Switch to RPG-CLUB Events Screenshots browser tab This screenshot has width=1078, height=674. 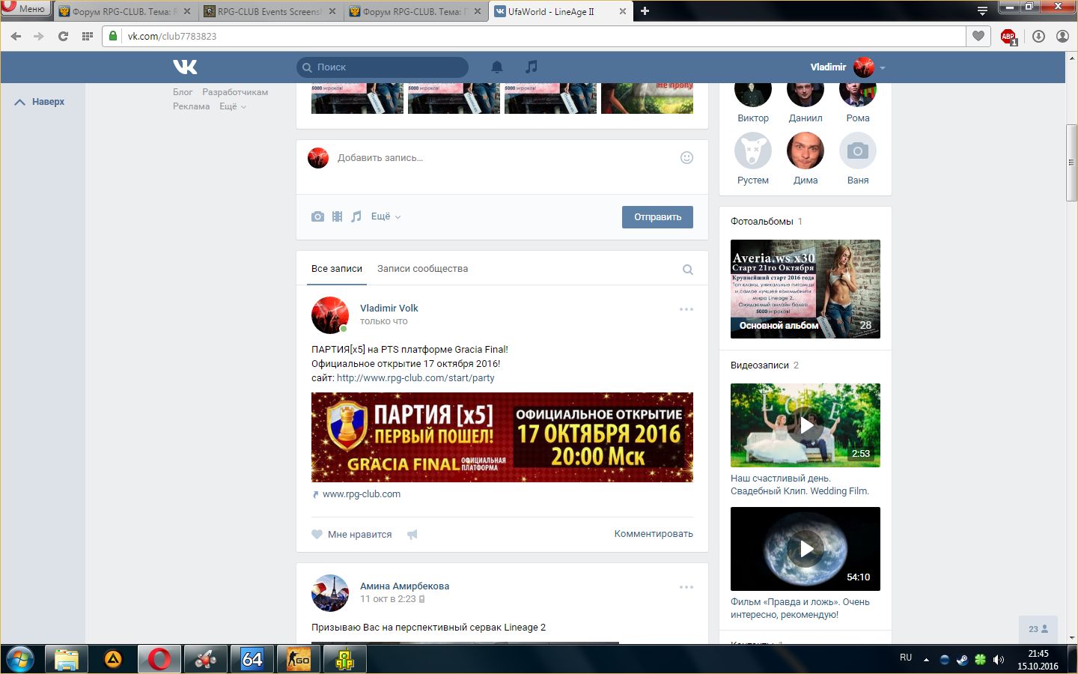[269, 11]
